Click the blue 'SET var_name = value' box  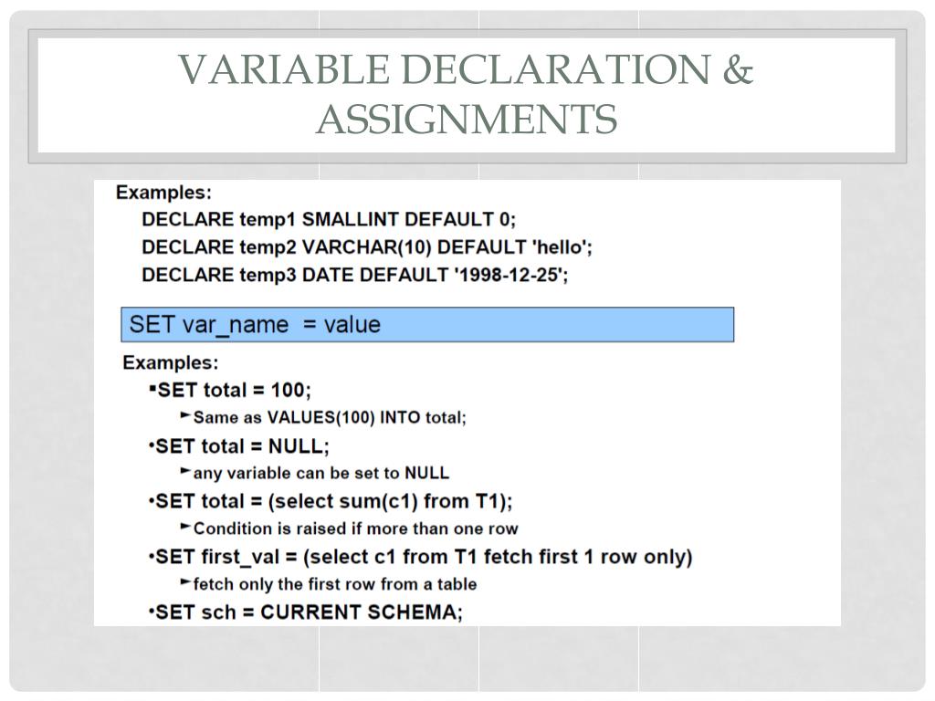click(x=427, y=324)
